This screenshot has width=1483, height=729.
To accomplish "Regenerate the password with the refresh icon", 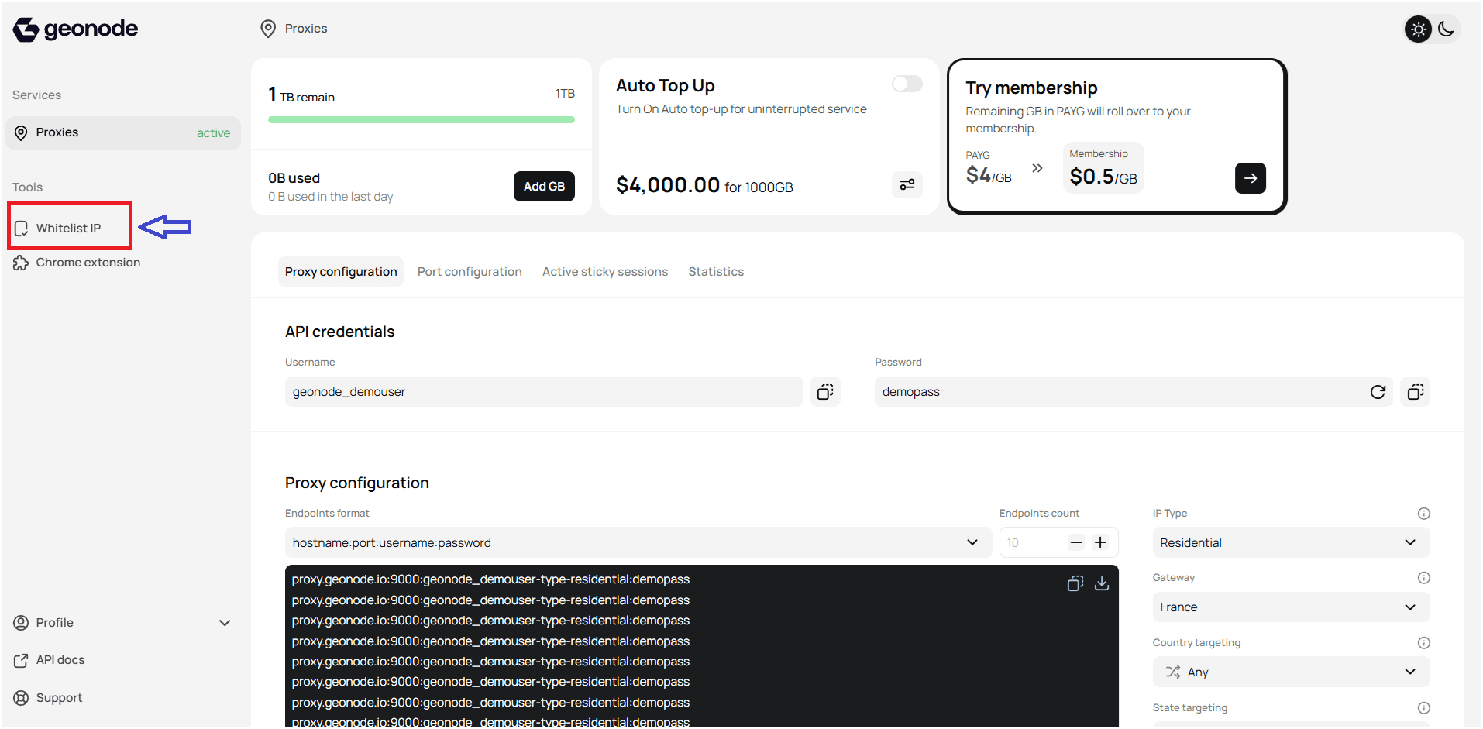I will (x=1378, y=392).
